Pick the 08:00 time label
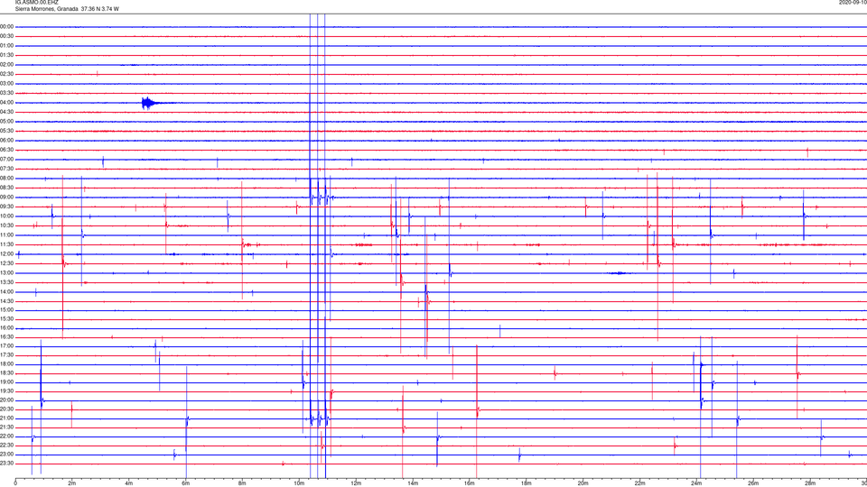Screen dimensions: 867x487 click(7, 178)
